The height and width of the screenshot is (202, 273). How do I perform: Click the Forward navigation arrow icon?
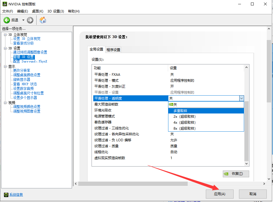tap(29, 20)
